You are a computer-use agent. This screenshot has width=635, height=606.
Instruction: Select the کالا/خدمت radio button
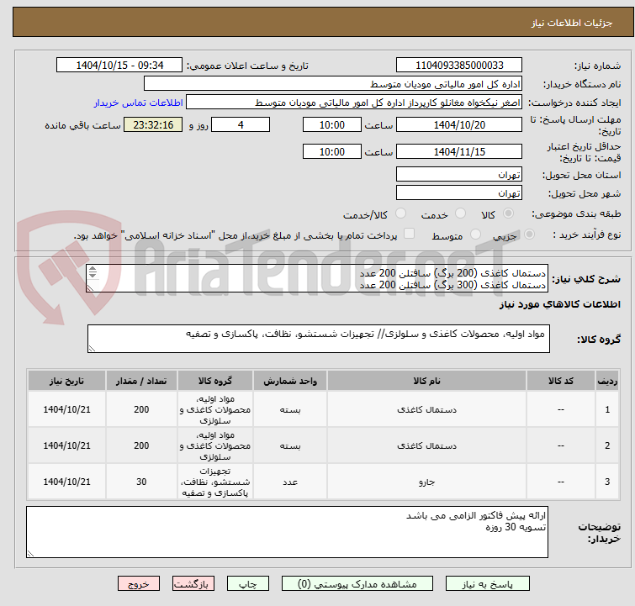click(x=400, y=213)
